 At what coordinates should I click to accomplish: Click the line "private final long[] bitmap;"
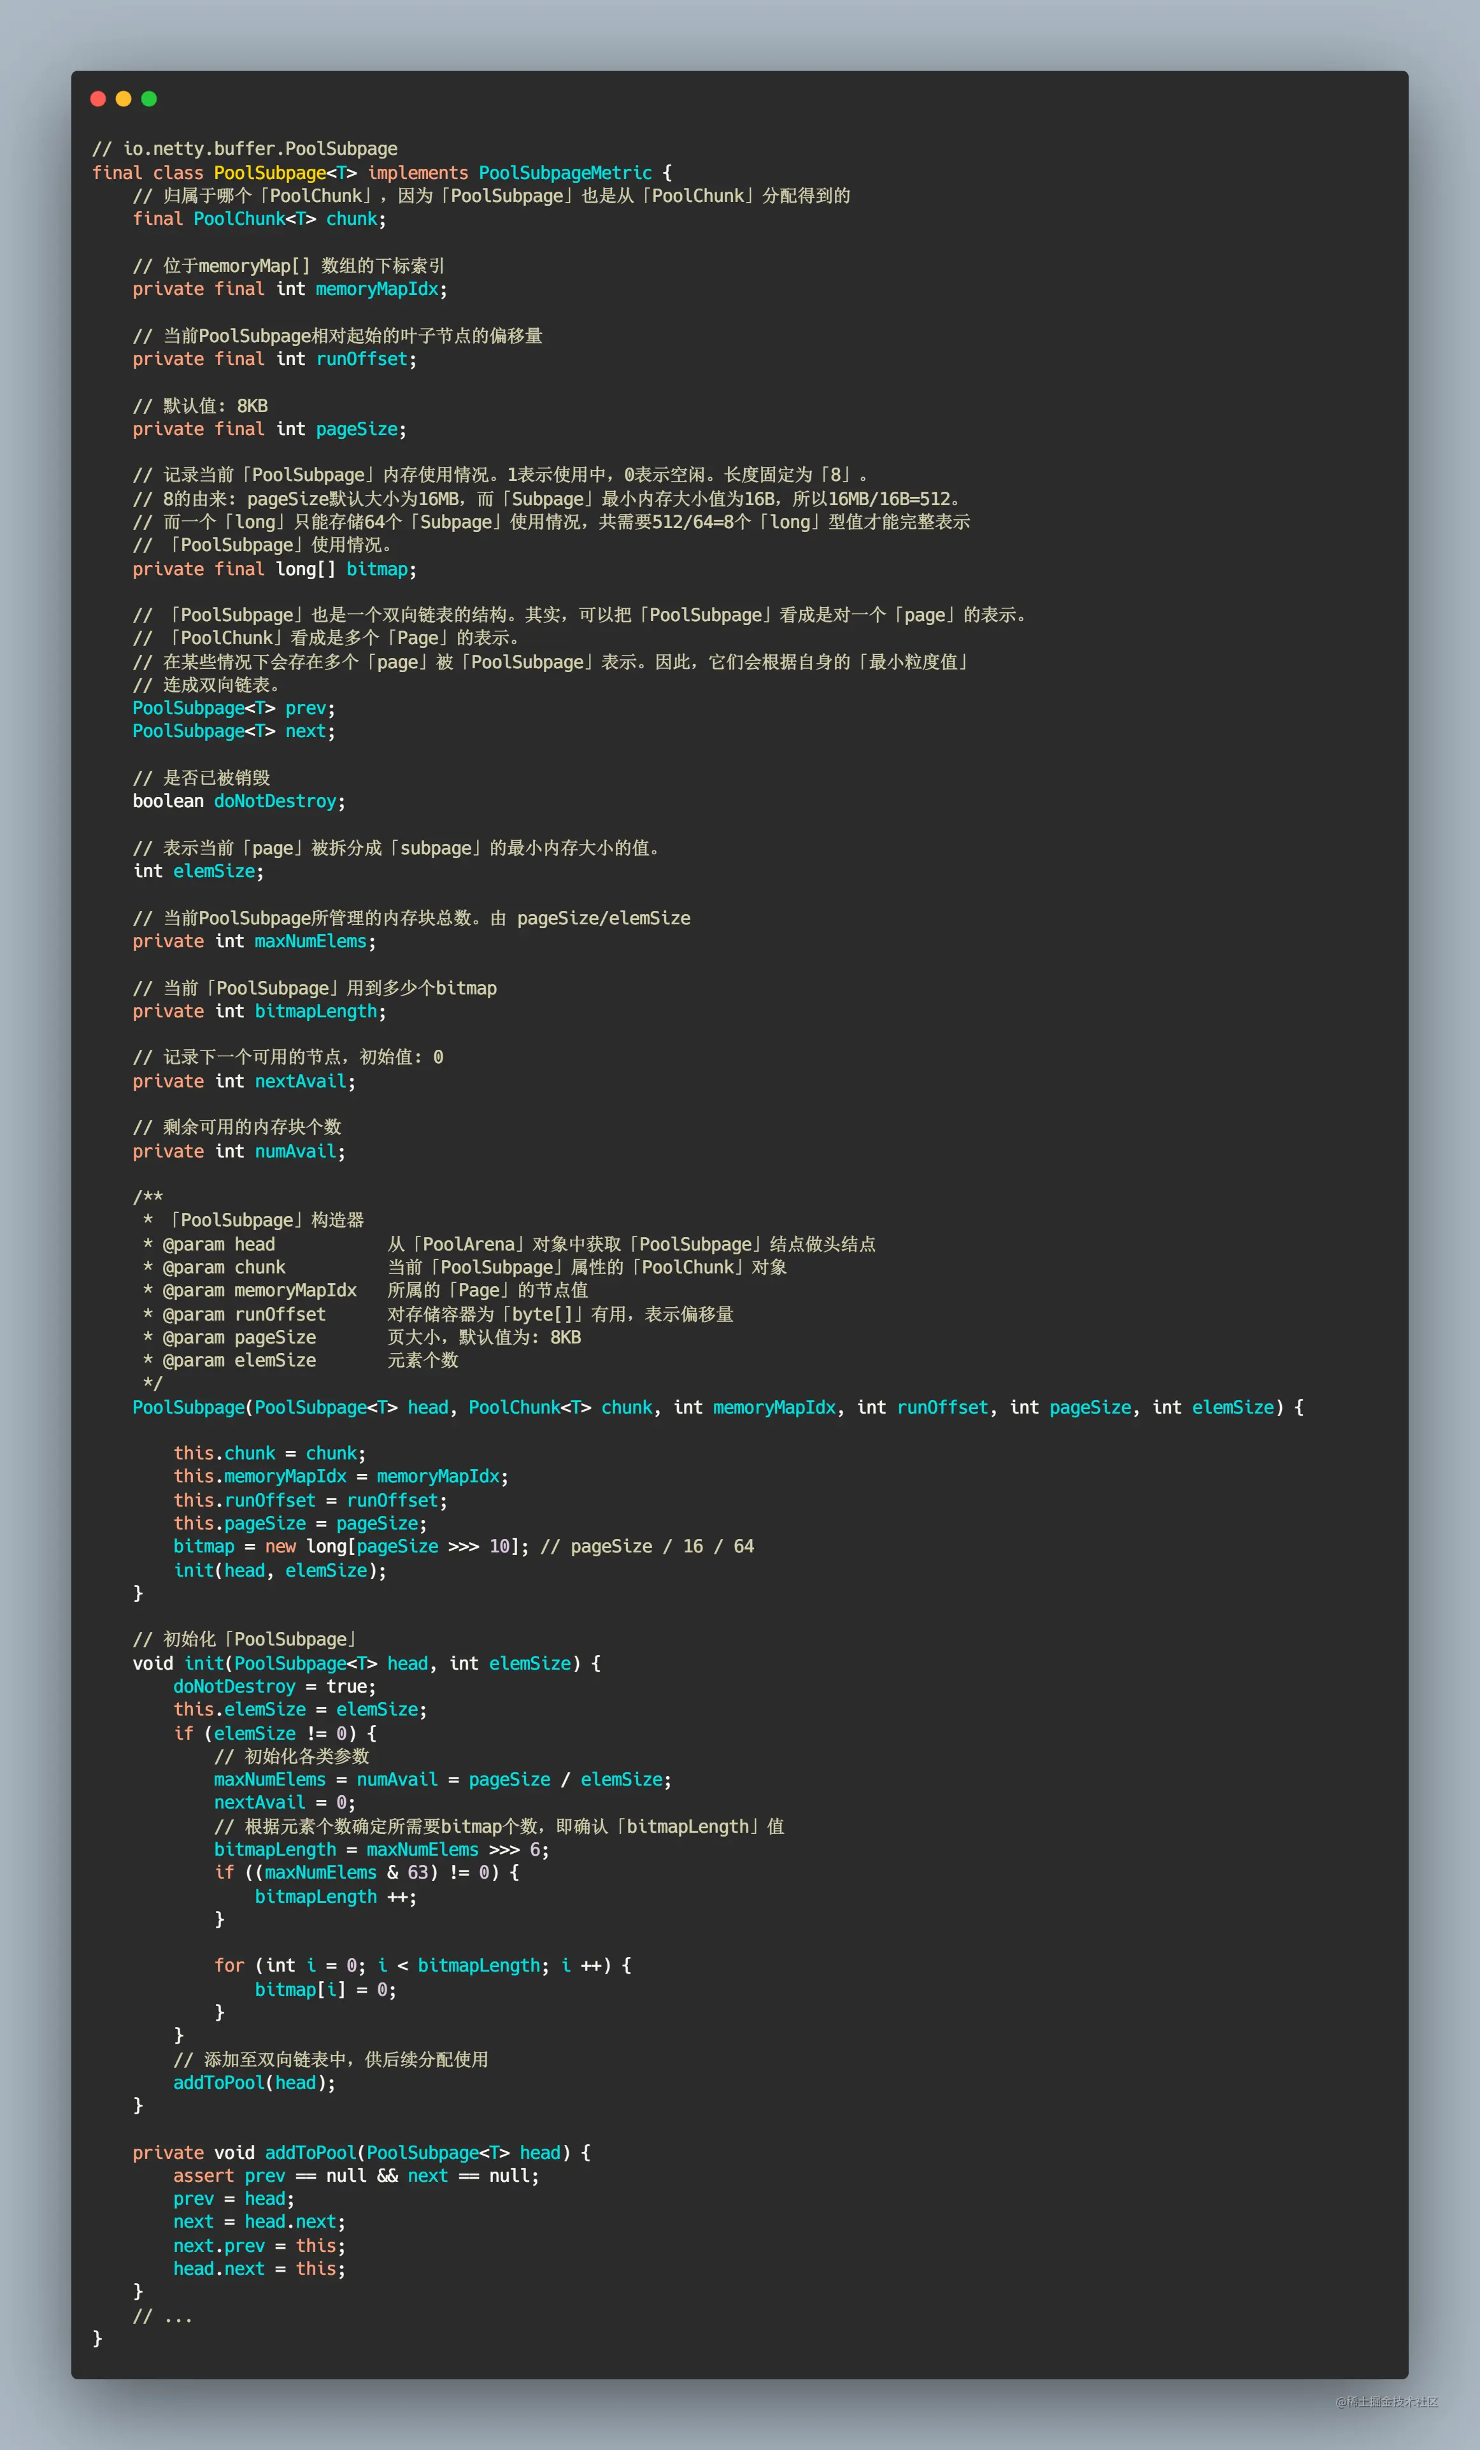pyautogui.click(x=274, y=569)
